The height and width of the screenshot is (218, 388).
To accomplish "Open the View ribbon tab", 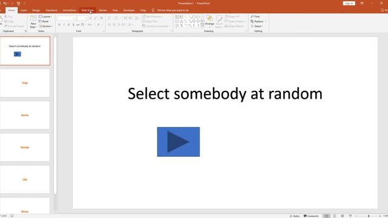I will tap(115, 10).
